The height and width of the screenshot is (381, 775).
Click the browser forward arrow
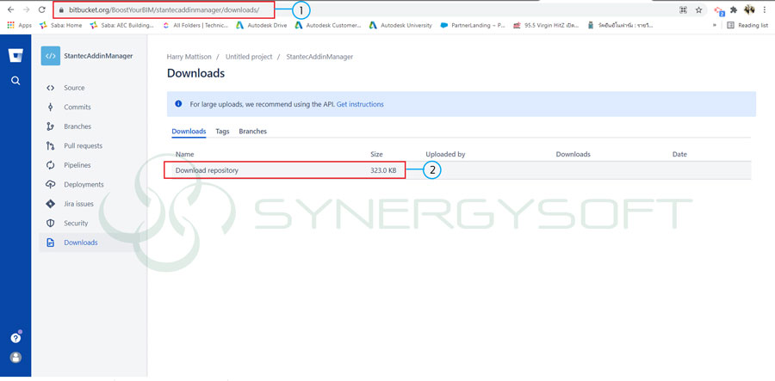pos(26,9)
